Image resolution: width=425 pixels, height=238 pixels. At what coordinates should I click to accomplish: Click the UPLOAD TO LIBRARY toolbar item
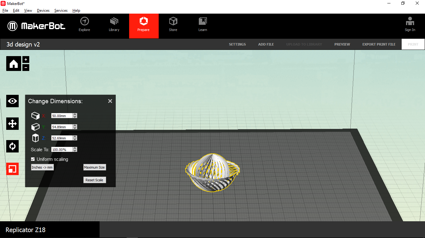pyautogui.click(x=304, y=44)
